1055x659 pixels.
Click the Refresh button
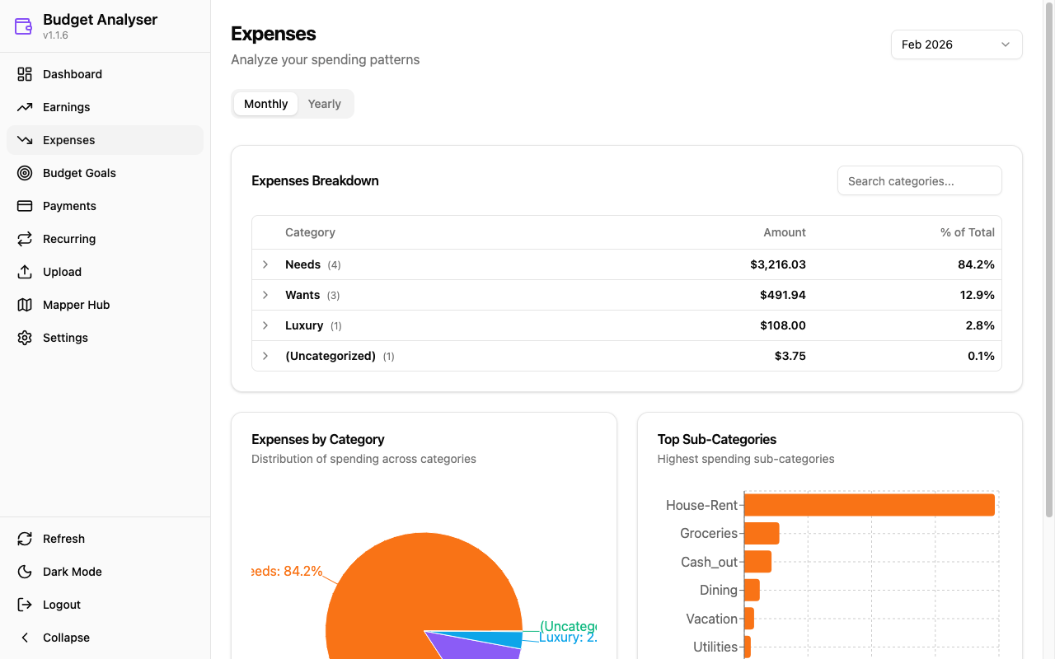coord(63,539)
